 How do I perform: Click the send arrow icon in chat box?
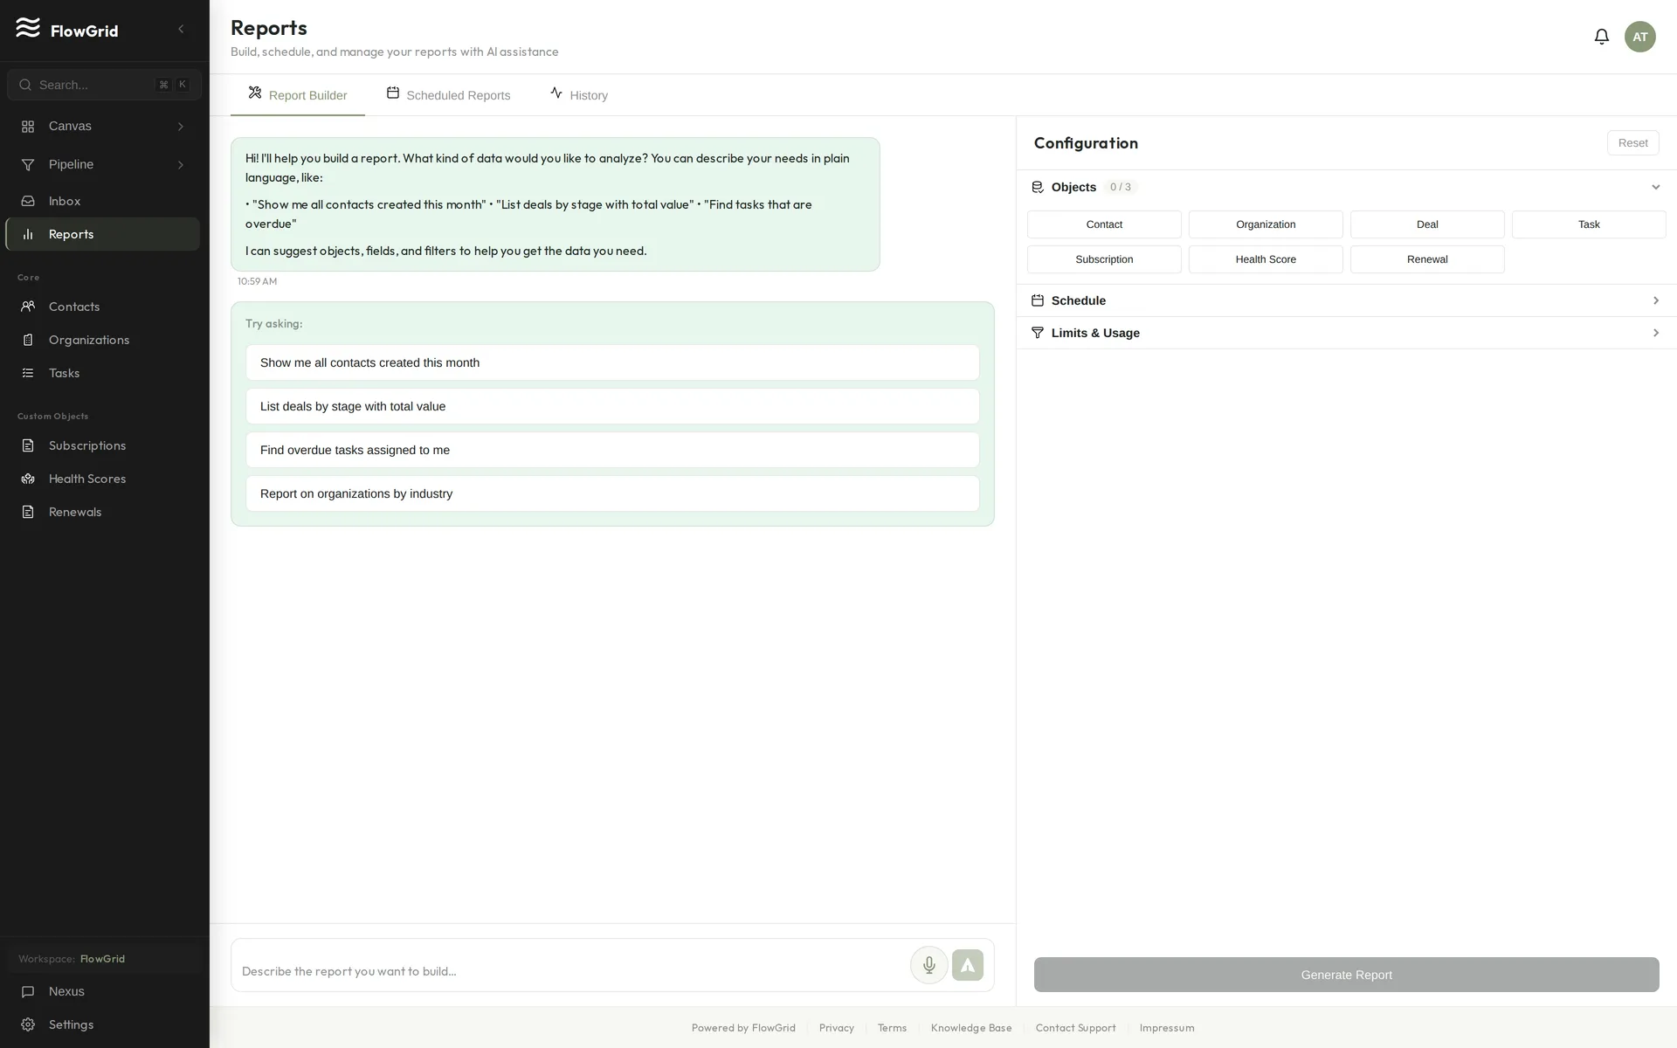tap(967, 965)
